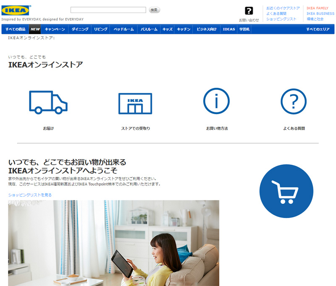Screen dimensions: 336x286
Task: Select the ベッドルーム menu item
Action: click(123, 29)
